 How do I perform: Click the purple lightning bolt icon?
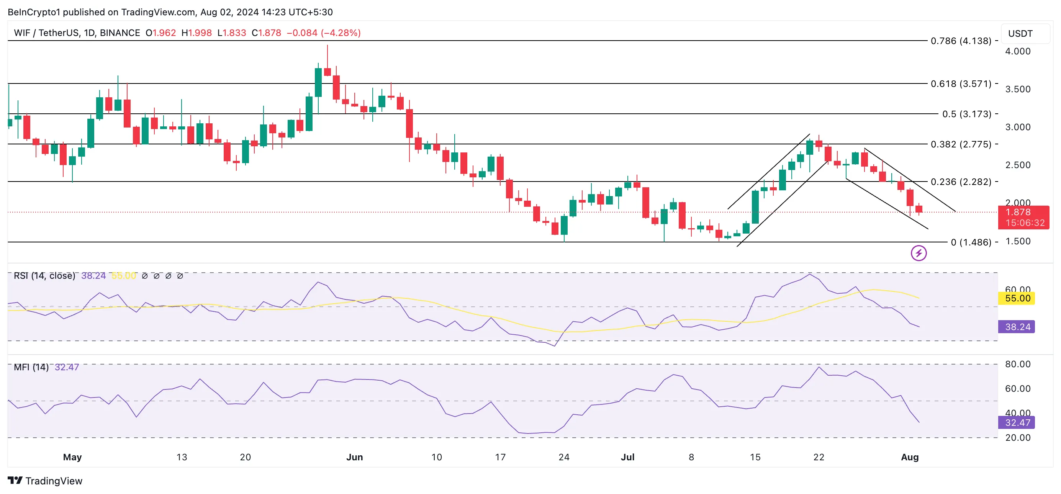918,253
